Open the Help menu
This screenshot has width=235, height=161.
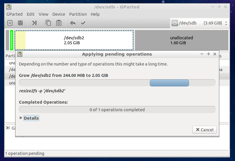click(95, 14)
